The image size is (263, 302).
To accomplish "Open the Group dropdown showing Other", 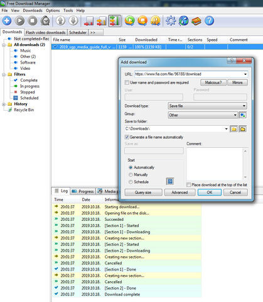I will [x=203, y=115].
